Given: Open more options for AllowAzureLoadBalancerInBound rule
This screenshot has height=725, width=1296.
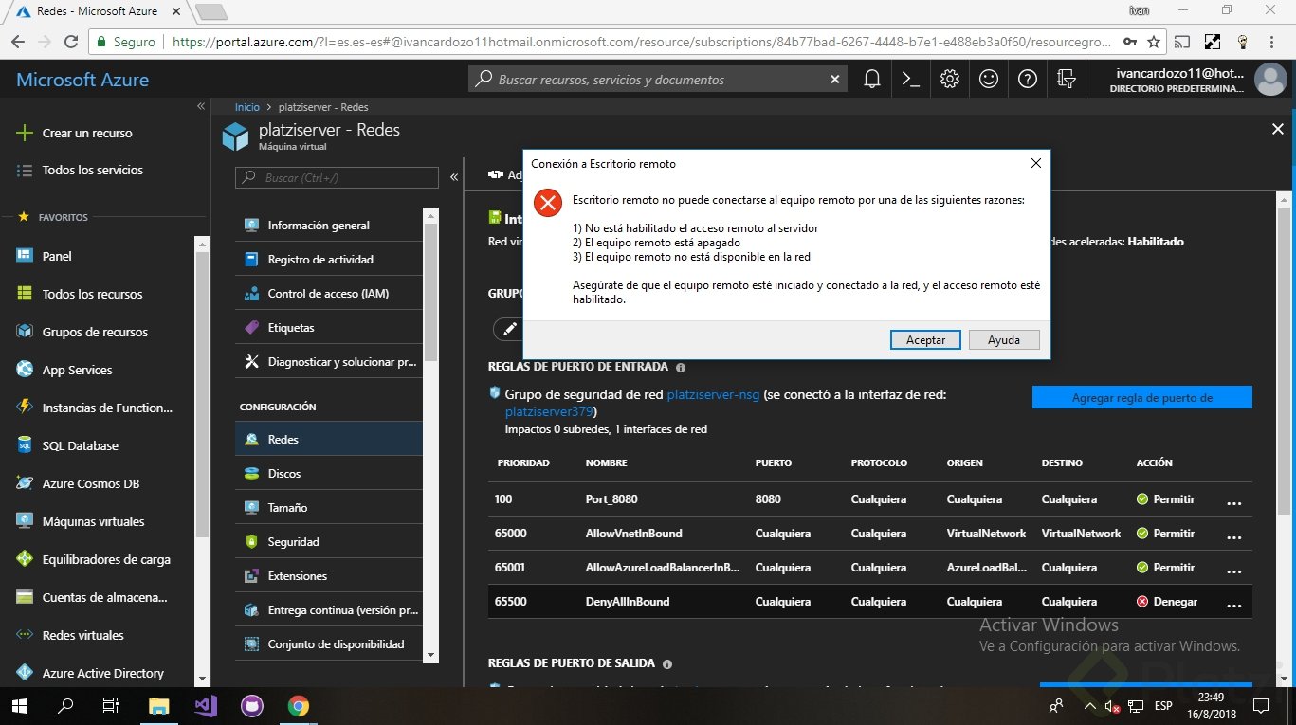Looking at the screenshot, I should pos(1233,571).
